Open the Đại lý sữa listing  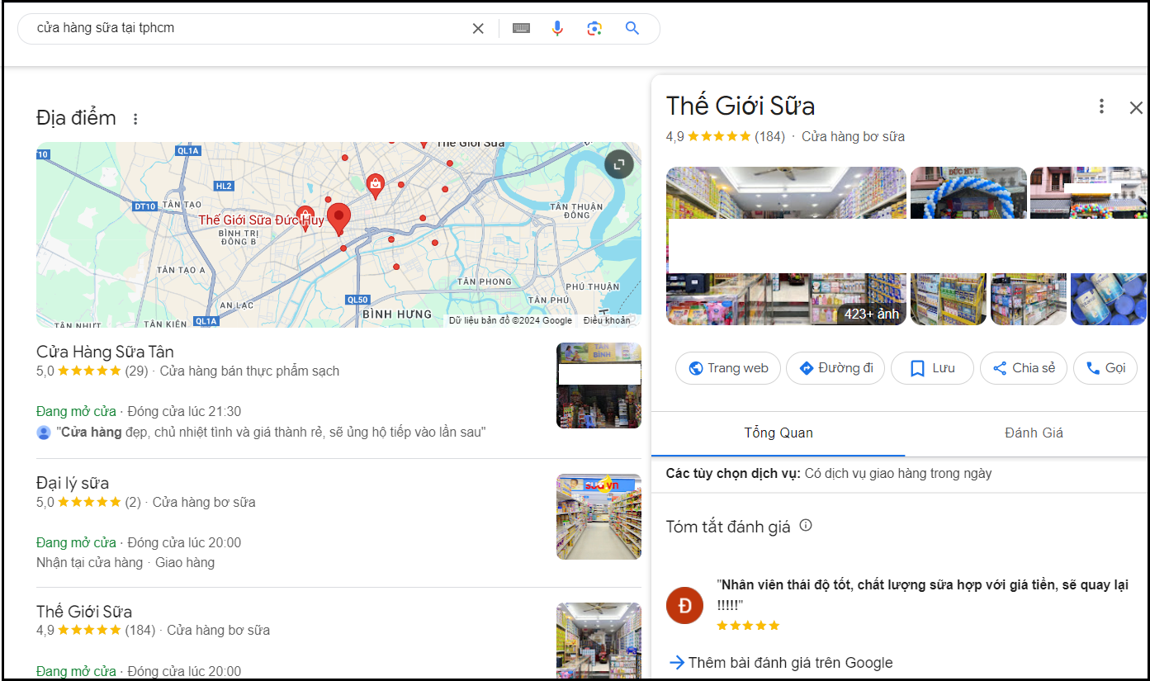(x=73, y=483)
